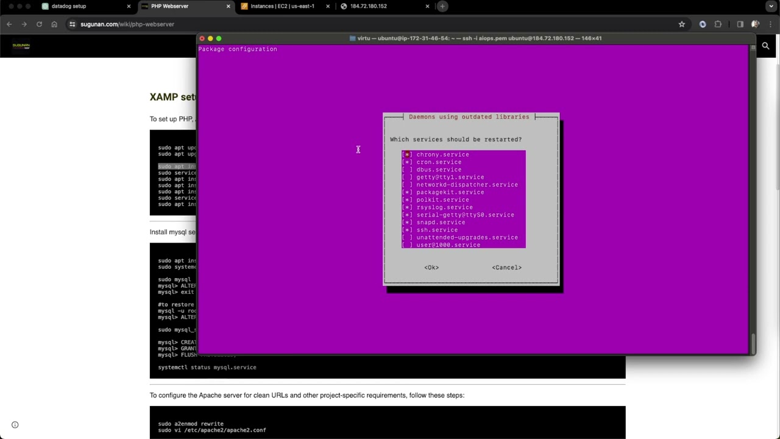Toggle the browser side panel icon
The width and height of the screenshot is (780, 439).
(740, 24)
